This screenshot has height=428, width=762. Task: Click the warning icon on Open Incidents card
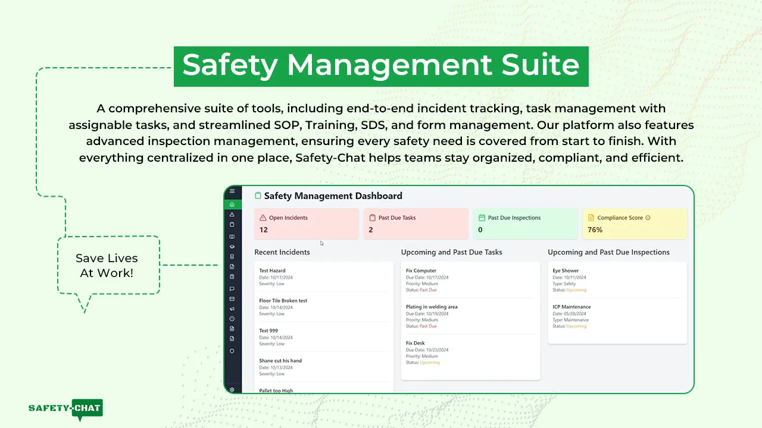(263, 218)
